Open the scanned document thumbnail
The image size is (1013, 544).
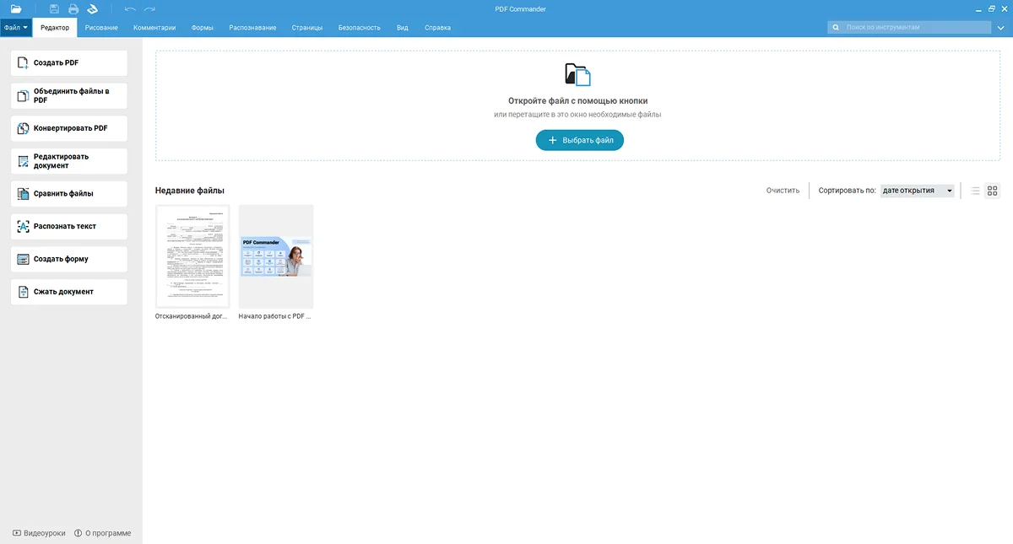click(192, 256)
